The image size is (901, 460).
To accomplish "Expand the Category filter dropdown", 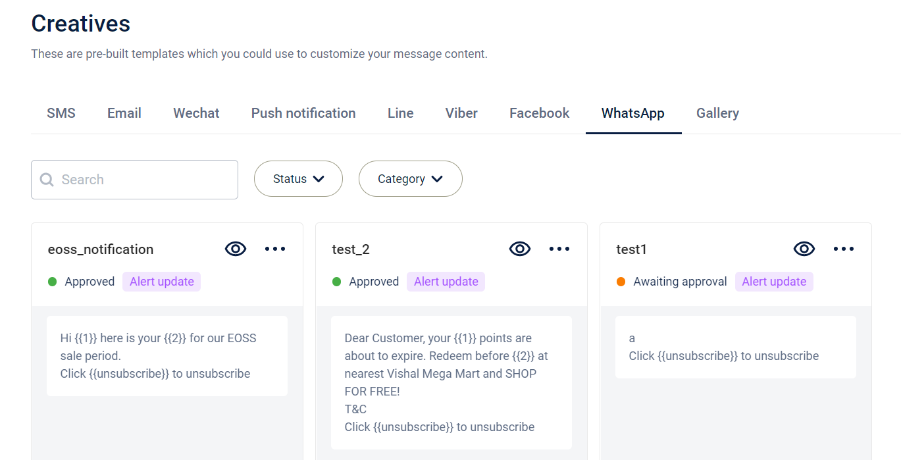I will [411, 178].
